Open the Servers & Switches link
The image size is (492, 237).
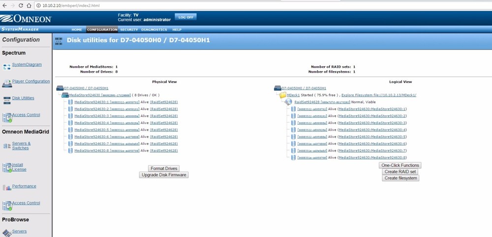click(21, 146)
